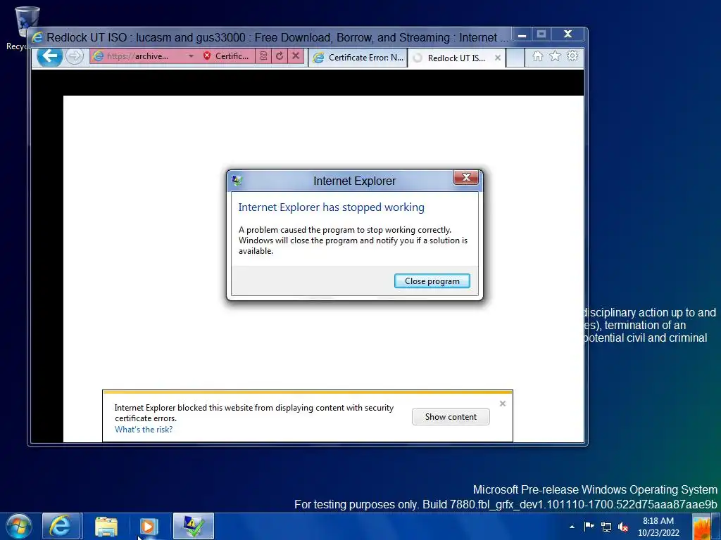Open the Action Center flag icon

[589, 527]
